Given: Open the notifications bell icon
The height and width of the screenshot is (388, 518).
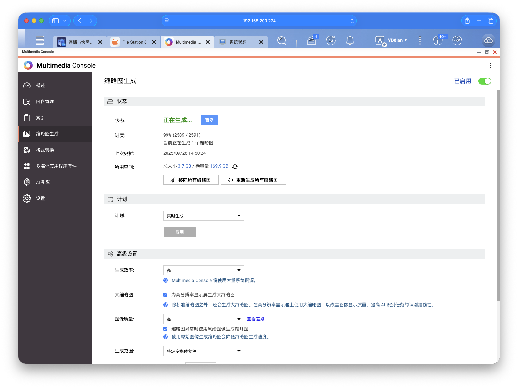Looking at the screenshot, I should (350, 41).
